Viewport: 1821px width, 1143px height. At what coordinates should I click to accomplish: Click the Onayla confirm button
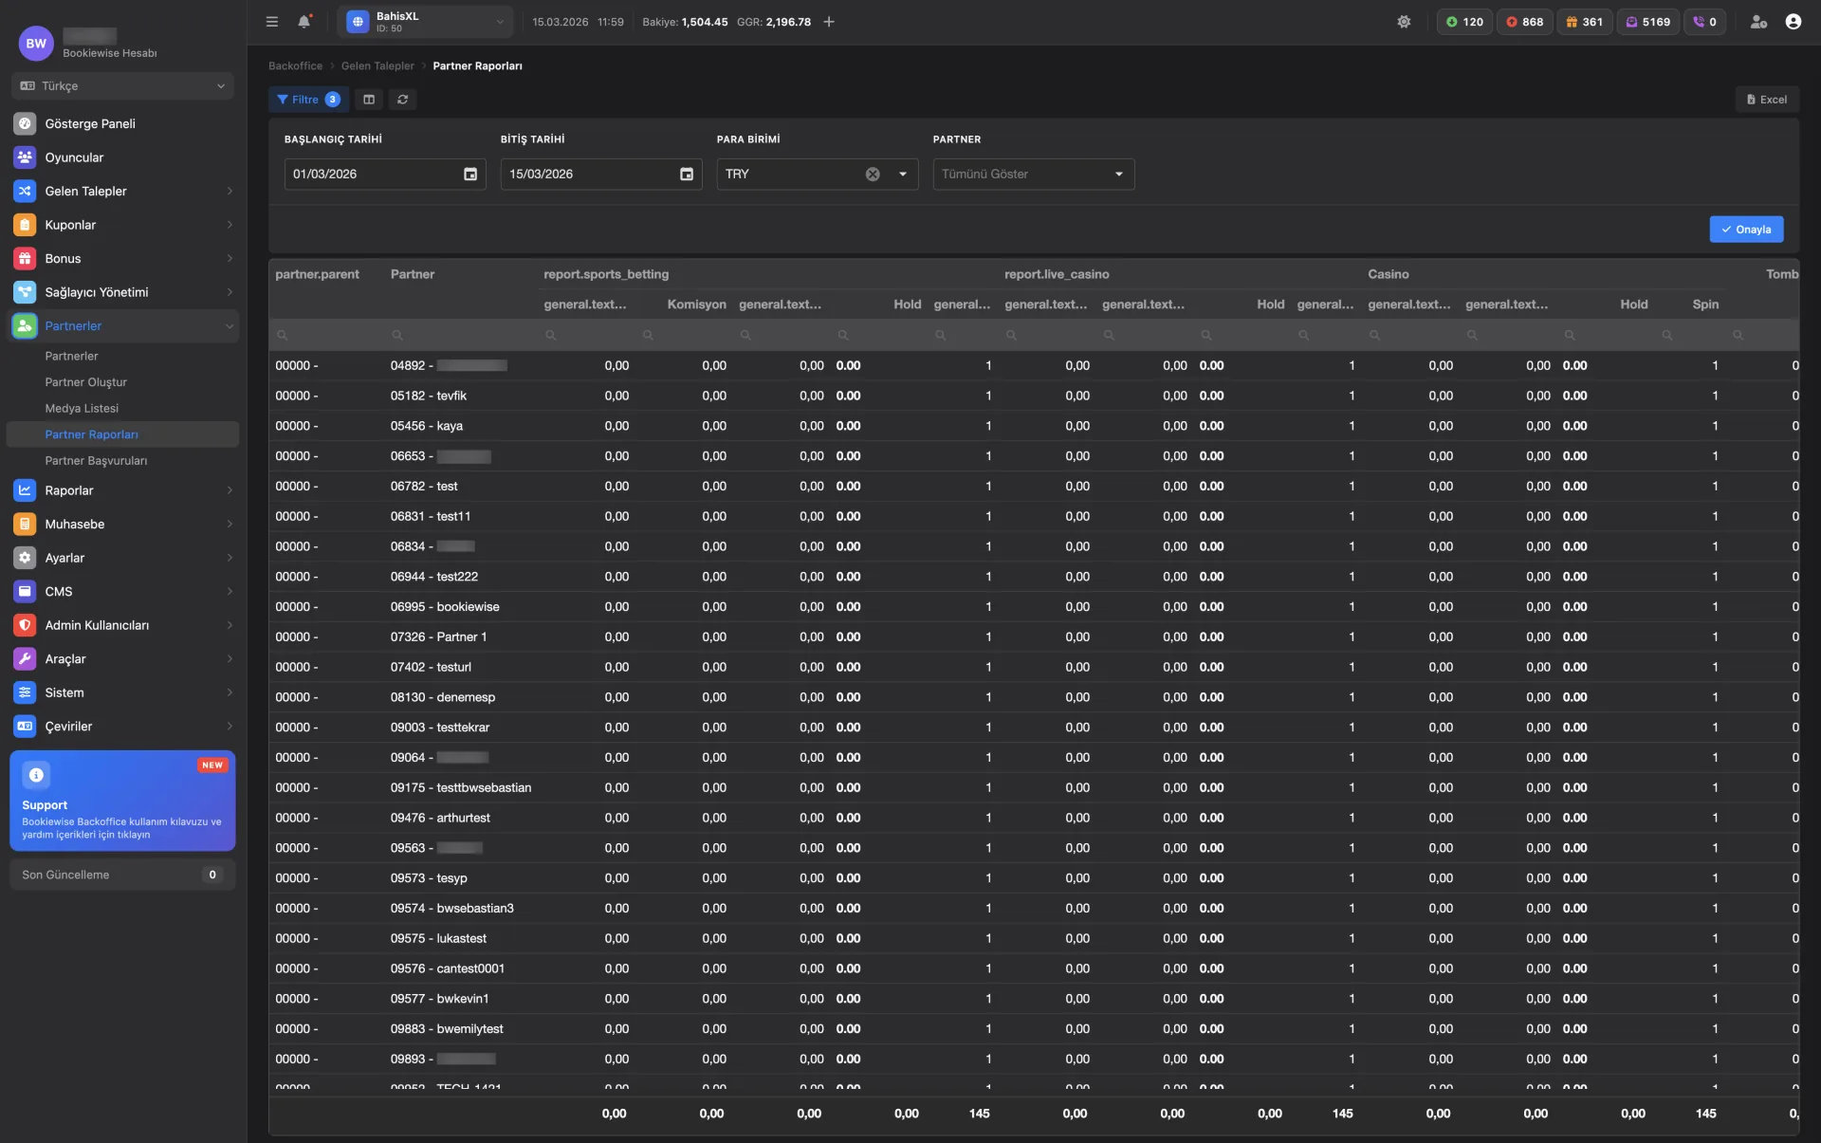(x=1746, y=230)
